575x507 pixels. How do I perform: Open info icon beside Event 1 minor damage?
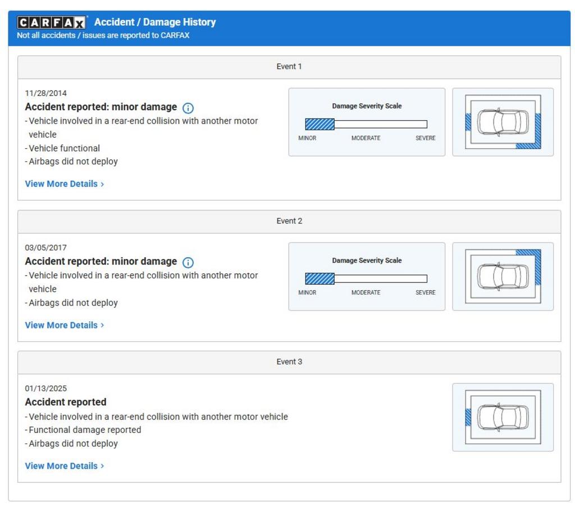point(188,108)
